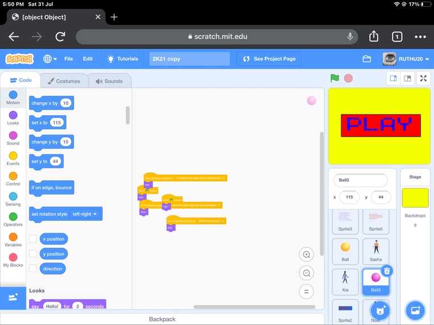This screenshot has height=325, width=434.
Task: Select the Variables block category
Action: pyautogui.click(x=13, y=240)
